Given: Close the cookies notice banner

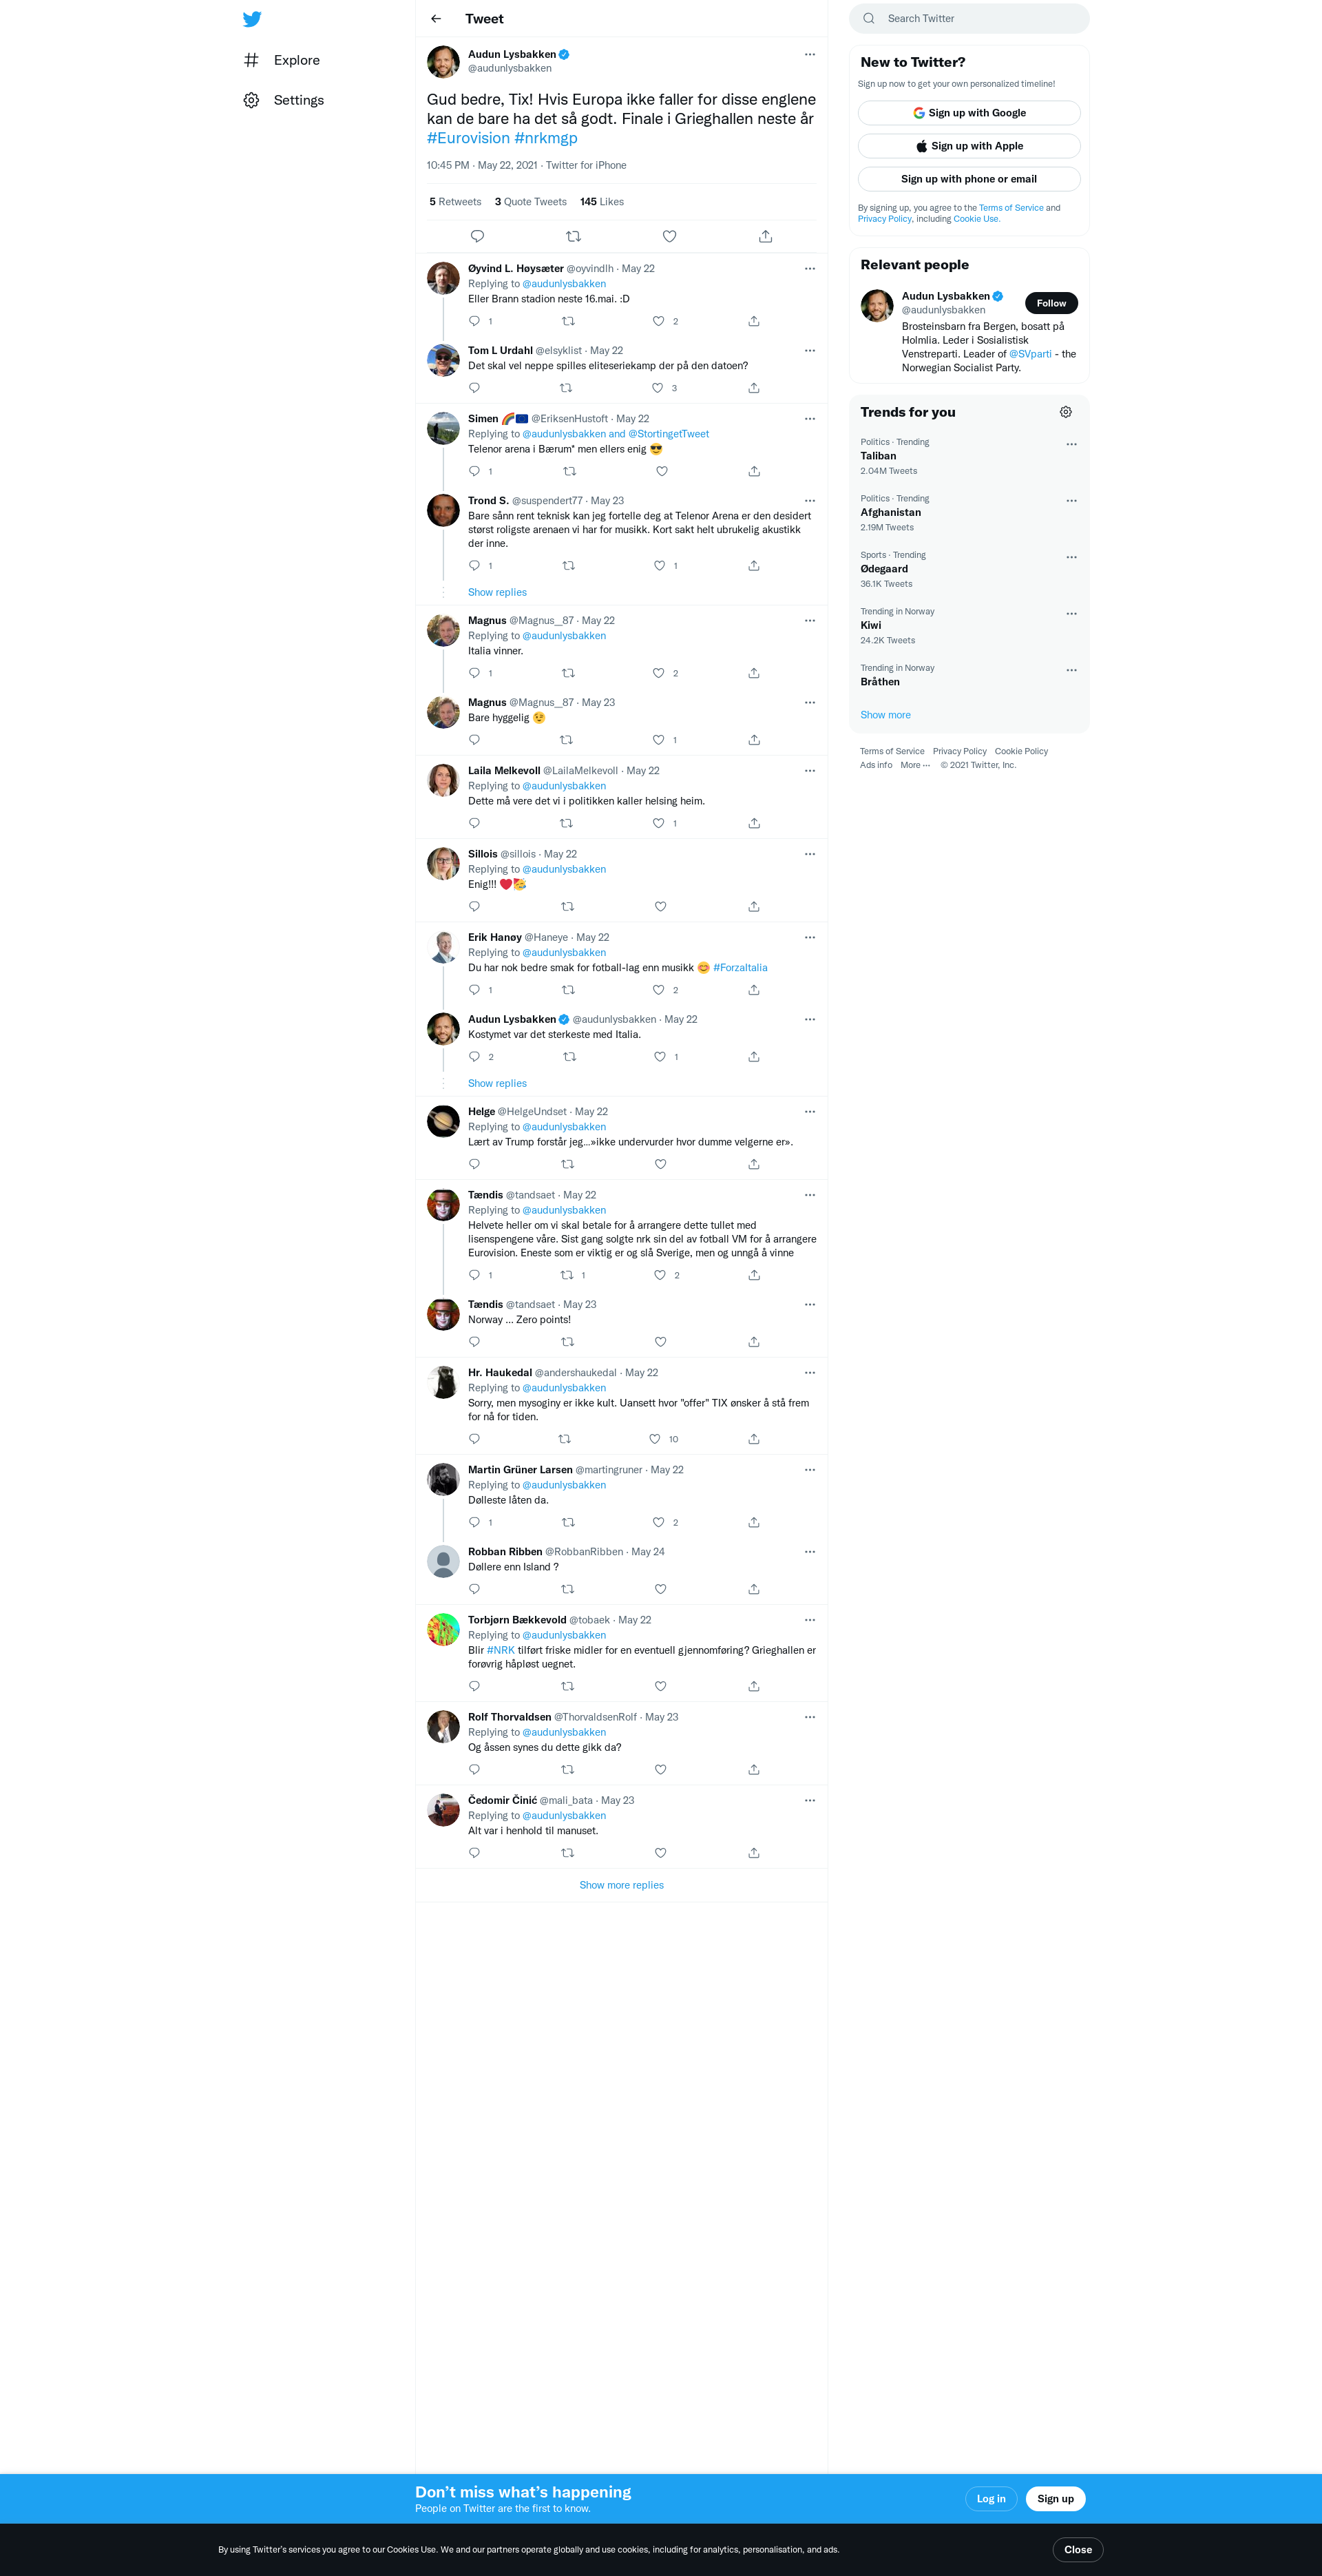Looking at the screenshot, I should point(1078,2549).
